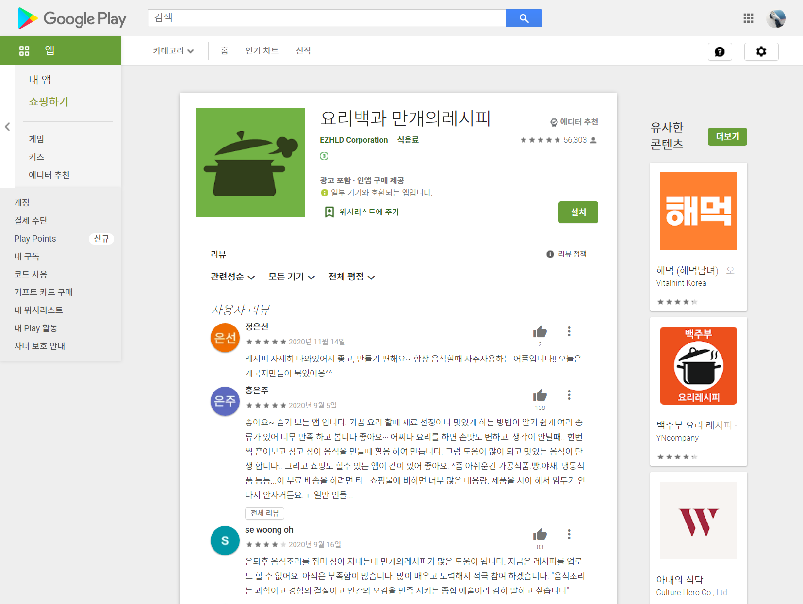Open more options for 정은선's review
803x604 pixels.
569,331
